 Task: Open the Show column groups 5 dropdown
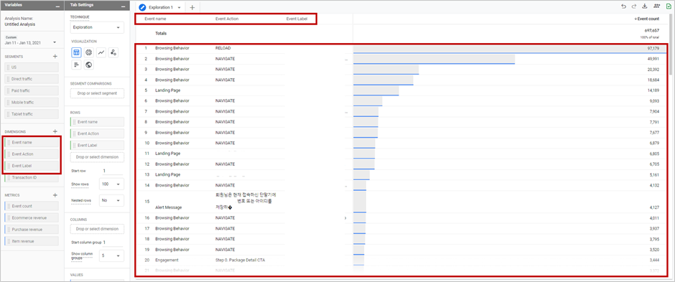click(x=111, y=255)
